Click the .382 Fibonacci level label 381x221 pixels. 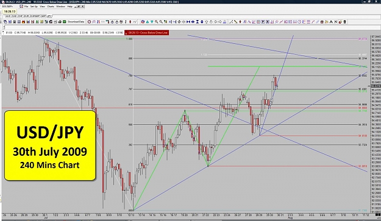point(130,144)
